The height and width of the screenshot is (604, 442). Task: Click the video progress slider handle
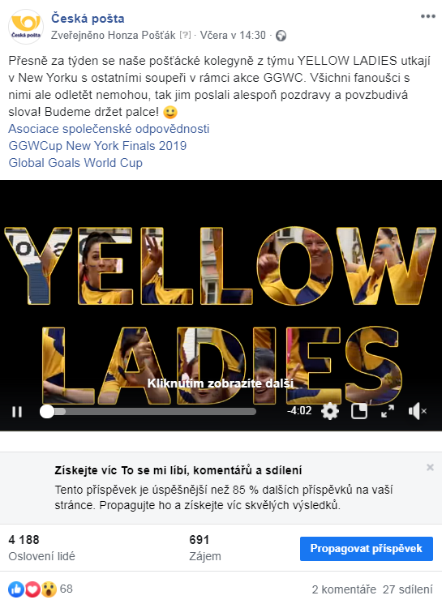click(47, 411)
